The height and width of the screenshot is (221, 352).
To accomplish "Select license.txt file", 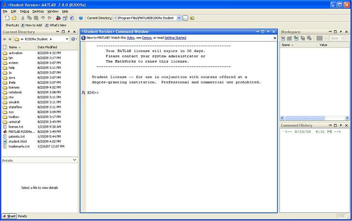I will 16,127.
